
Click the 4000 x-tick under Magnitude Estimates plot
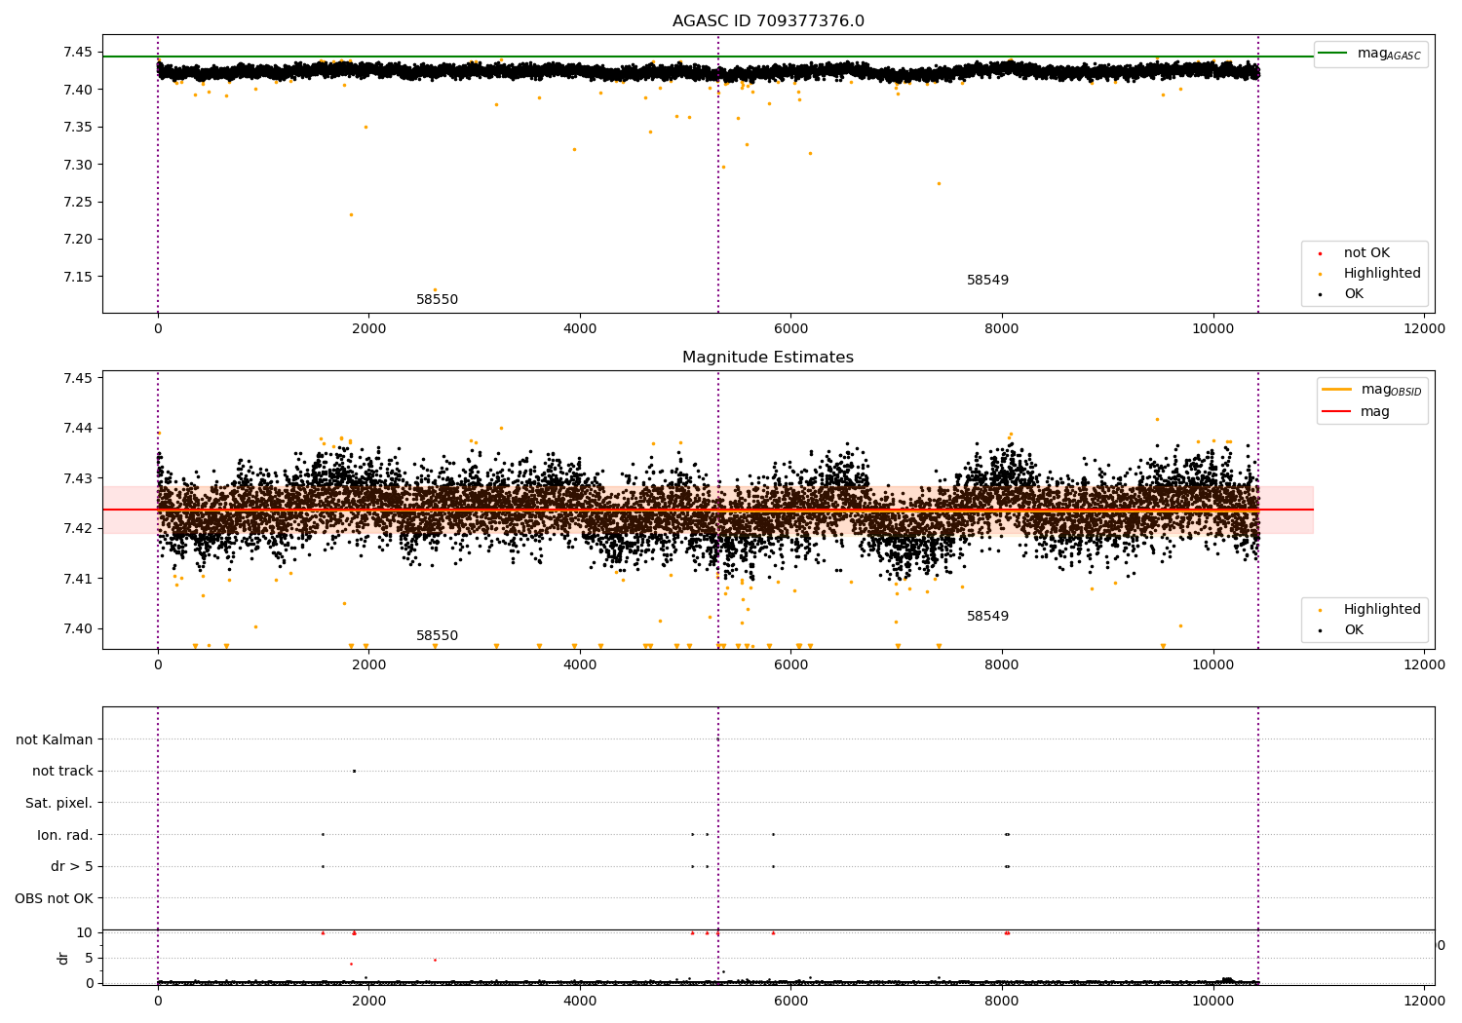[580, 664]
